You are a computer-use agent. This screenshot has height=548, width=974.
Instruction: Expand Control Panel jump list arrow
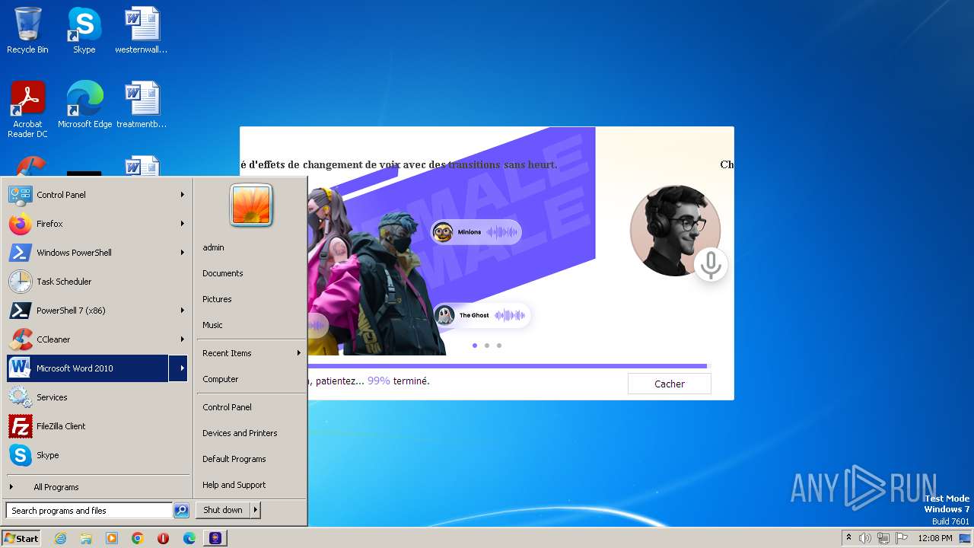[x=182, y=195]
